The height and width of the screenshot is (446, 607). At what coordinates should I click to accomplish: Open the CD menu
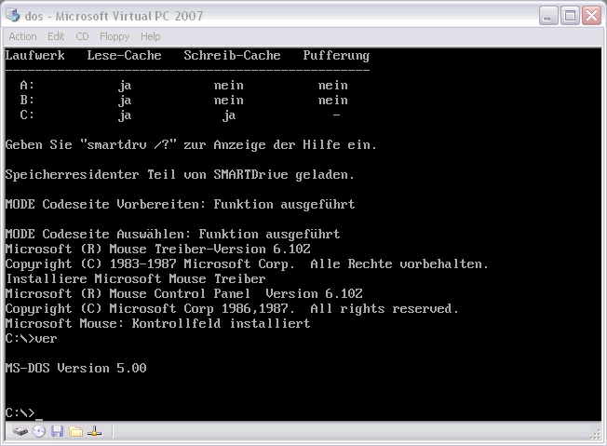tap(82, 36)
